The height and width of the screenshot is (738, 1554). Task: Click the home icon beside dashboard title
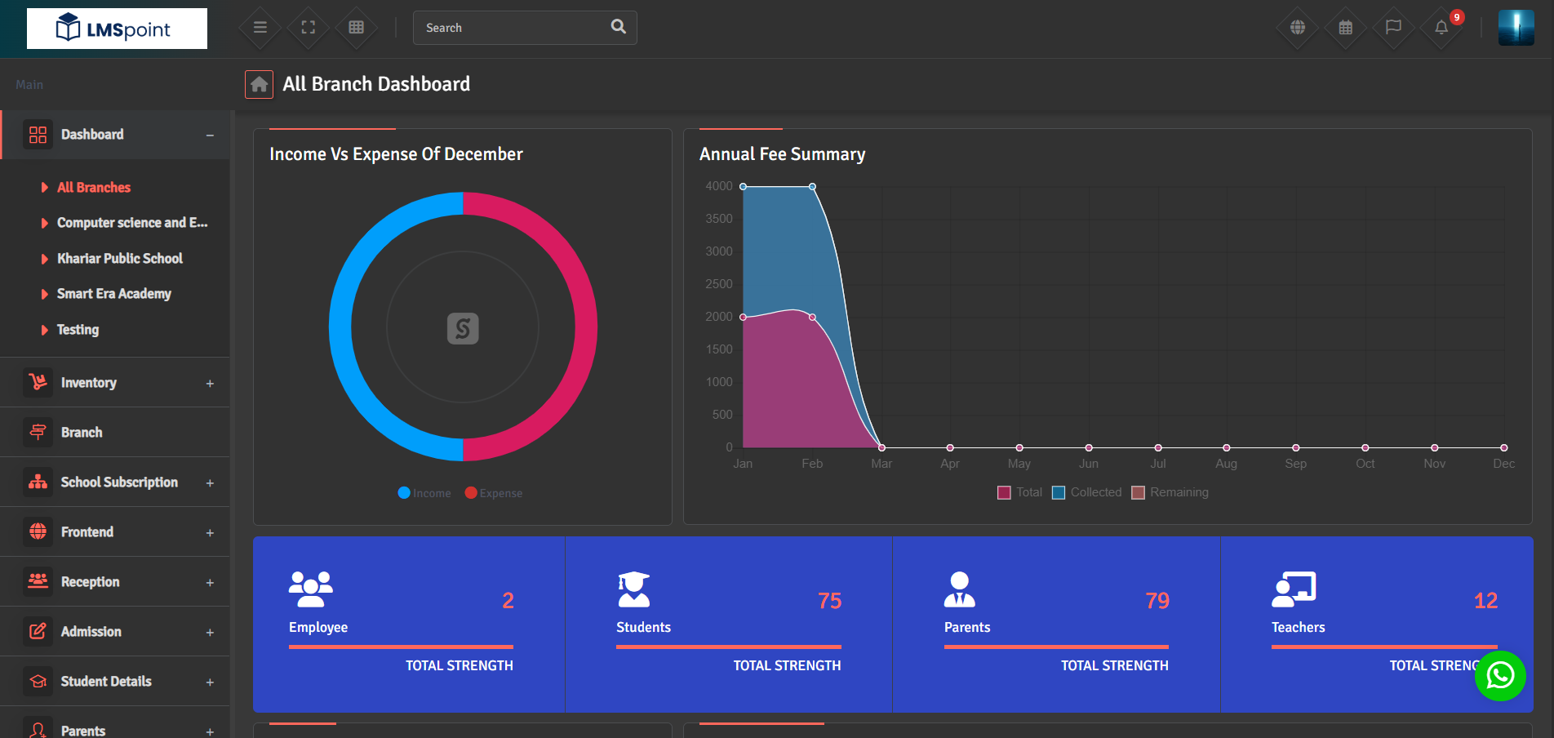(x=259, y=84)
